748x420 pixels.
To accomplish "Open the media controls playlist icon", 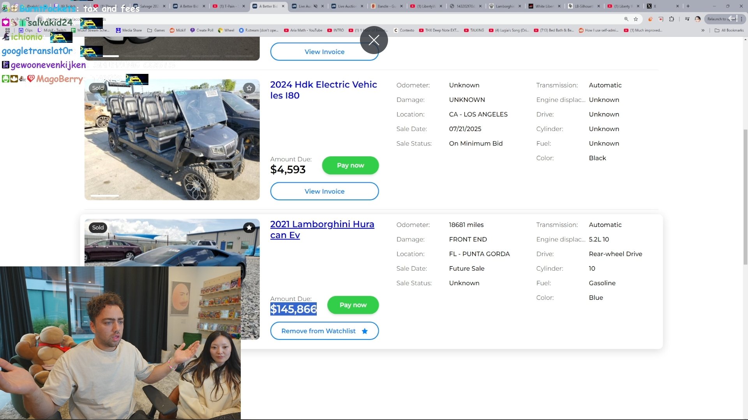I will coord(687,19).
